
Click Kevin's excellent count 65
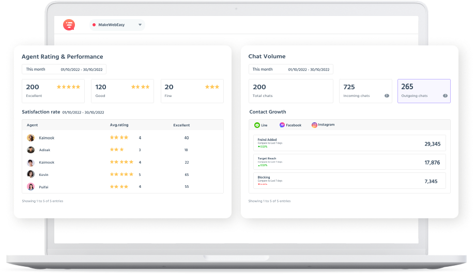[187, 175]
